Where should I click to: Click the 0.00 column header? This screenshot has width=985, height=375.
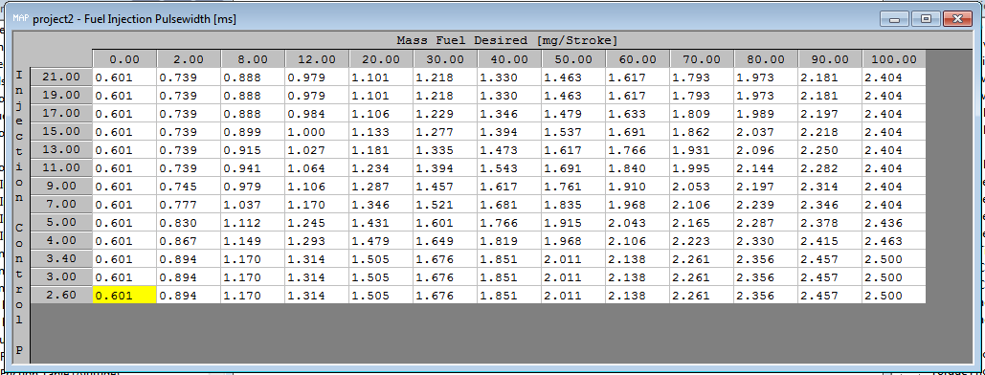pyautogui.click(x=125, y=59)
